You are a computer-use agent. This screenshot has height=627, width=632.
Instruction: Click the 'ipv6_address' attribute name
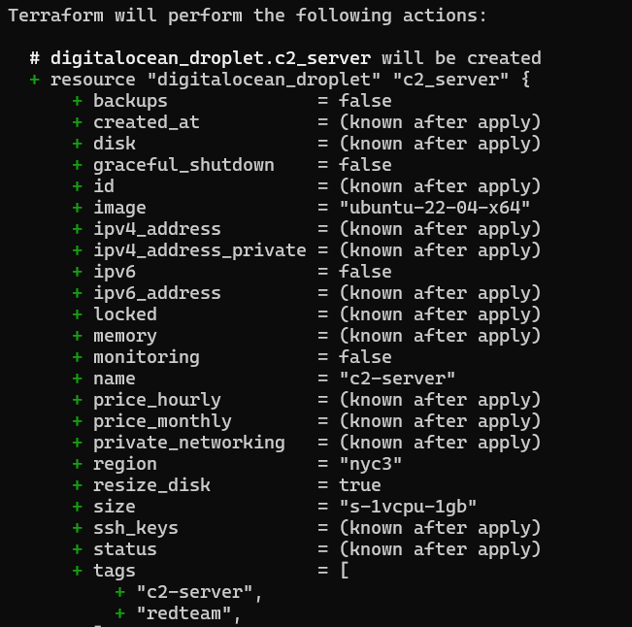pos(156,293)
